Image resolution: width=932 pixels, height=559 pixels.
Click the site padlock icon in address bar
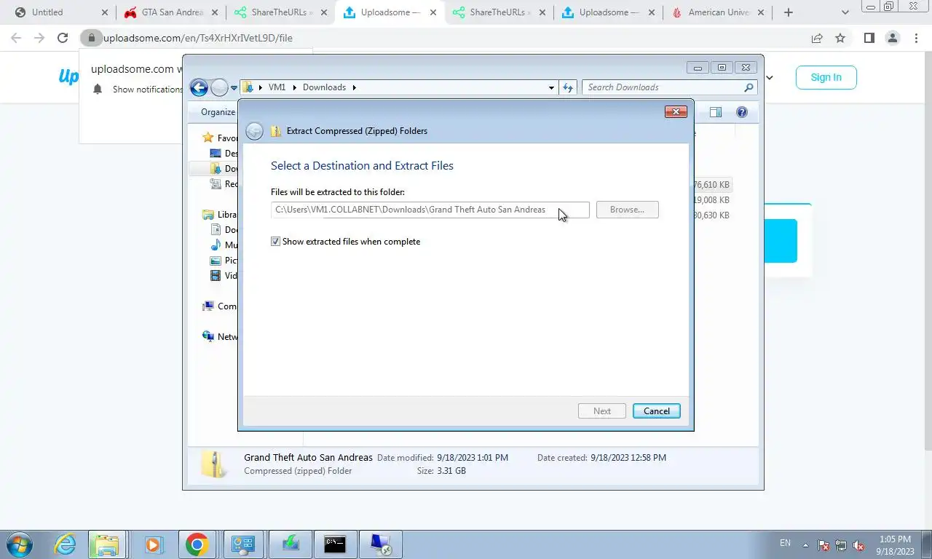click(90, 38)
